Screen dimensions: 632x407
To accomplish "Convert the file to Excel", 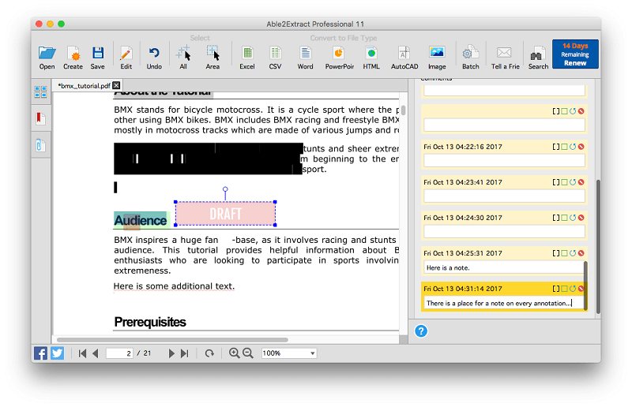I will coord(247,57).
